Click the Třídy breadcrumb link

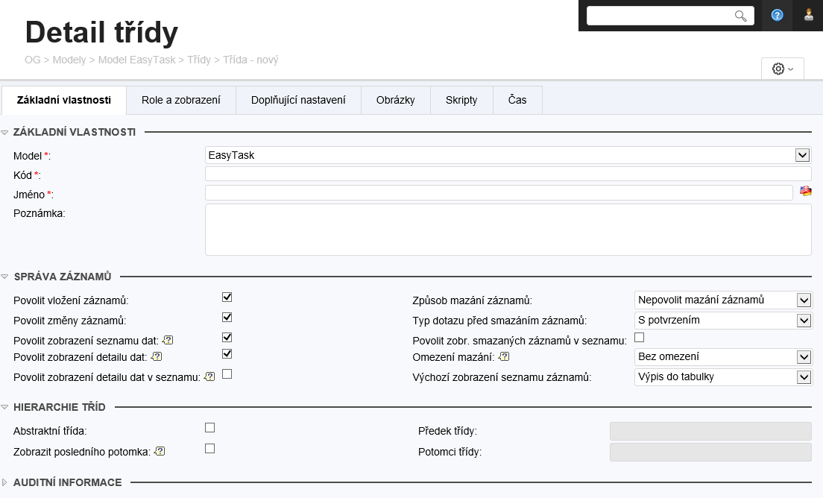[x=199, y=60]
